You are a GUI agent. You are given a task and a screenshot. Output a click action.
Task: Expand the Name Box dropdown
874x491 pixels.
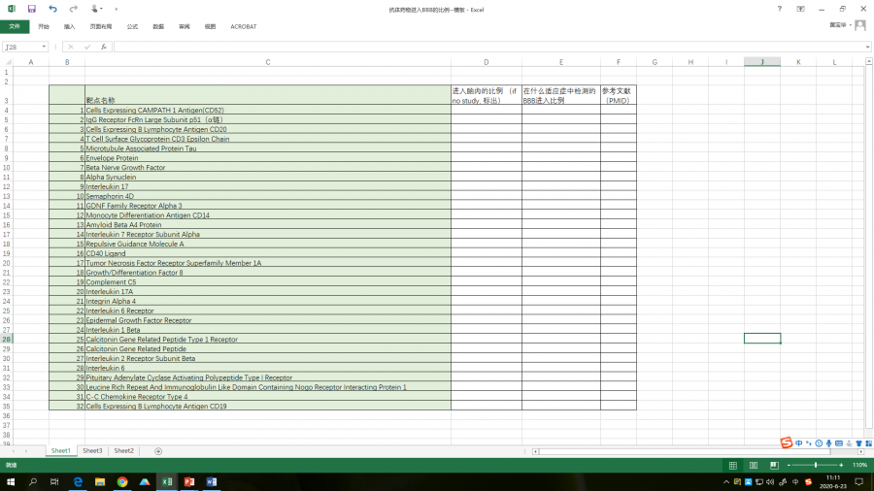pos(44,47)
